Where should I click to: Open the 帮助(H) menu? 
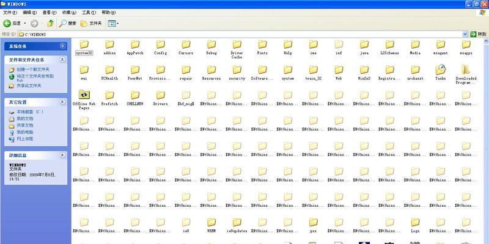click(108, 12)
